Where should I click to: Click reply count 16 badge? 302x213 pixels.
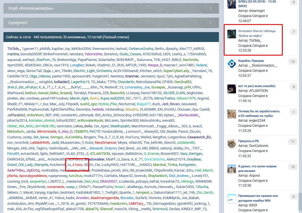pyautogui.click(x=293, y=167)
